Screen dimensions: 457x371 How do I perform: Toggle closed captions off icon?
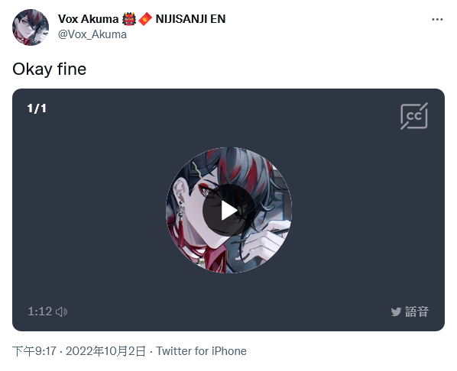tap(414, 116)
